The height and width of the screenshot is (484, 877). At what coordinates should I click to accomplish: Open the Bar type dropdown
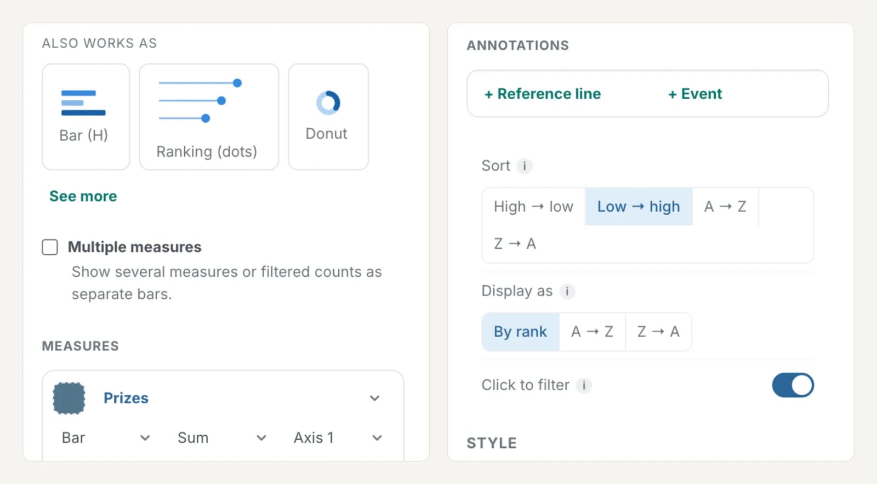coord(106,437)
